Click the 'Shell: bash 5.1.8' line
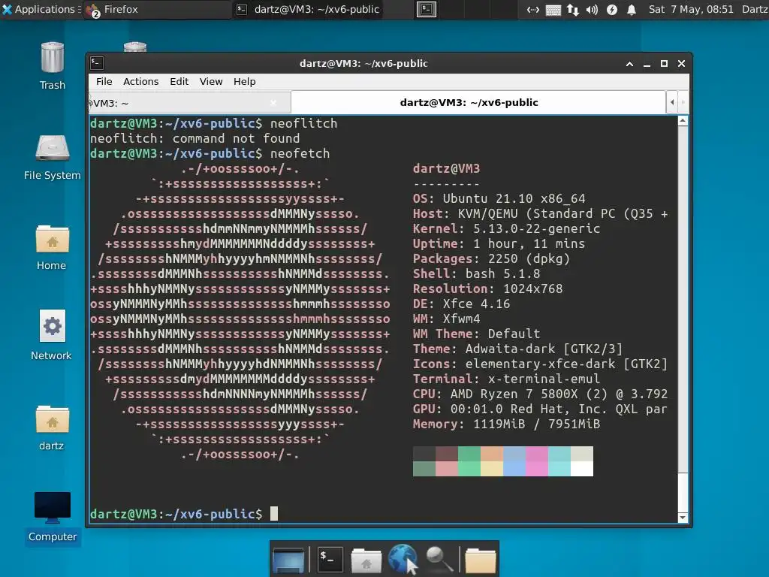 click(x=476, y=273)
